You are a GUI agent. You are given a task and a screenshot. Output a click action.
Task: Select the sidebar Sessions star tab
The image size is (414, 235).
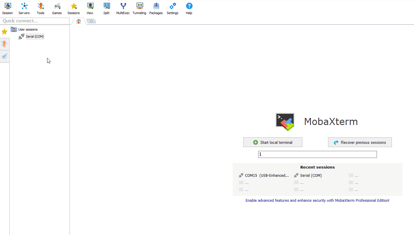point(4,31)
